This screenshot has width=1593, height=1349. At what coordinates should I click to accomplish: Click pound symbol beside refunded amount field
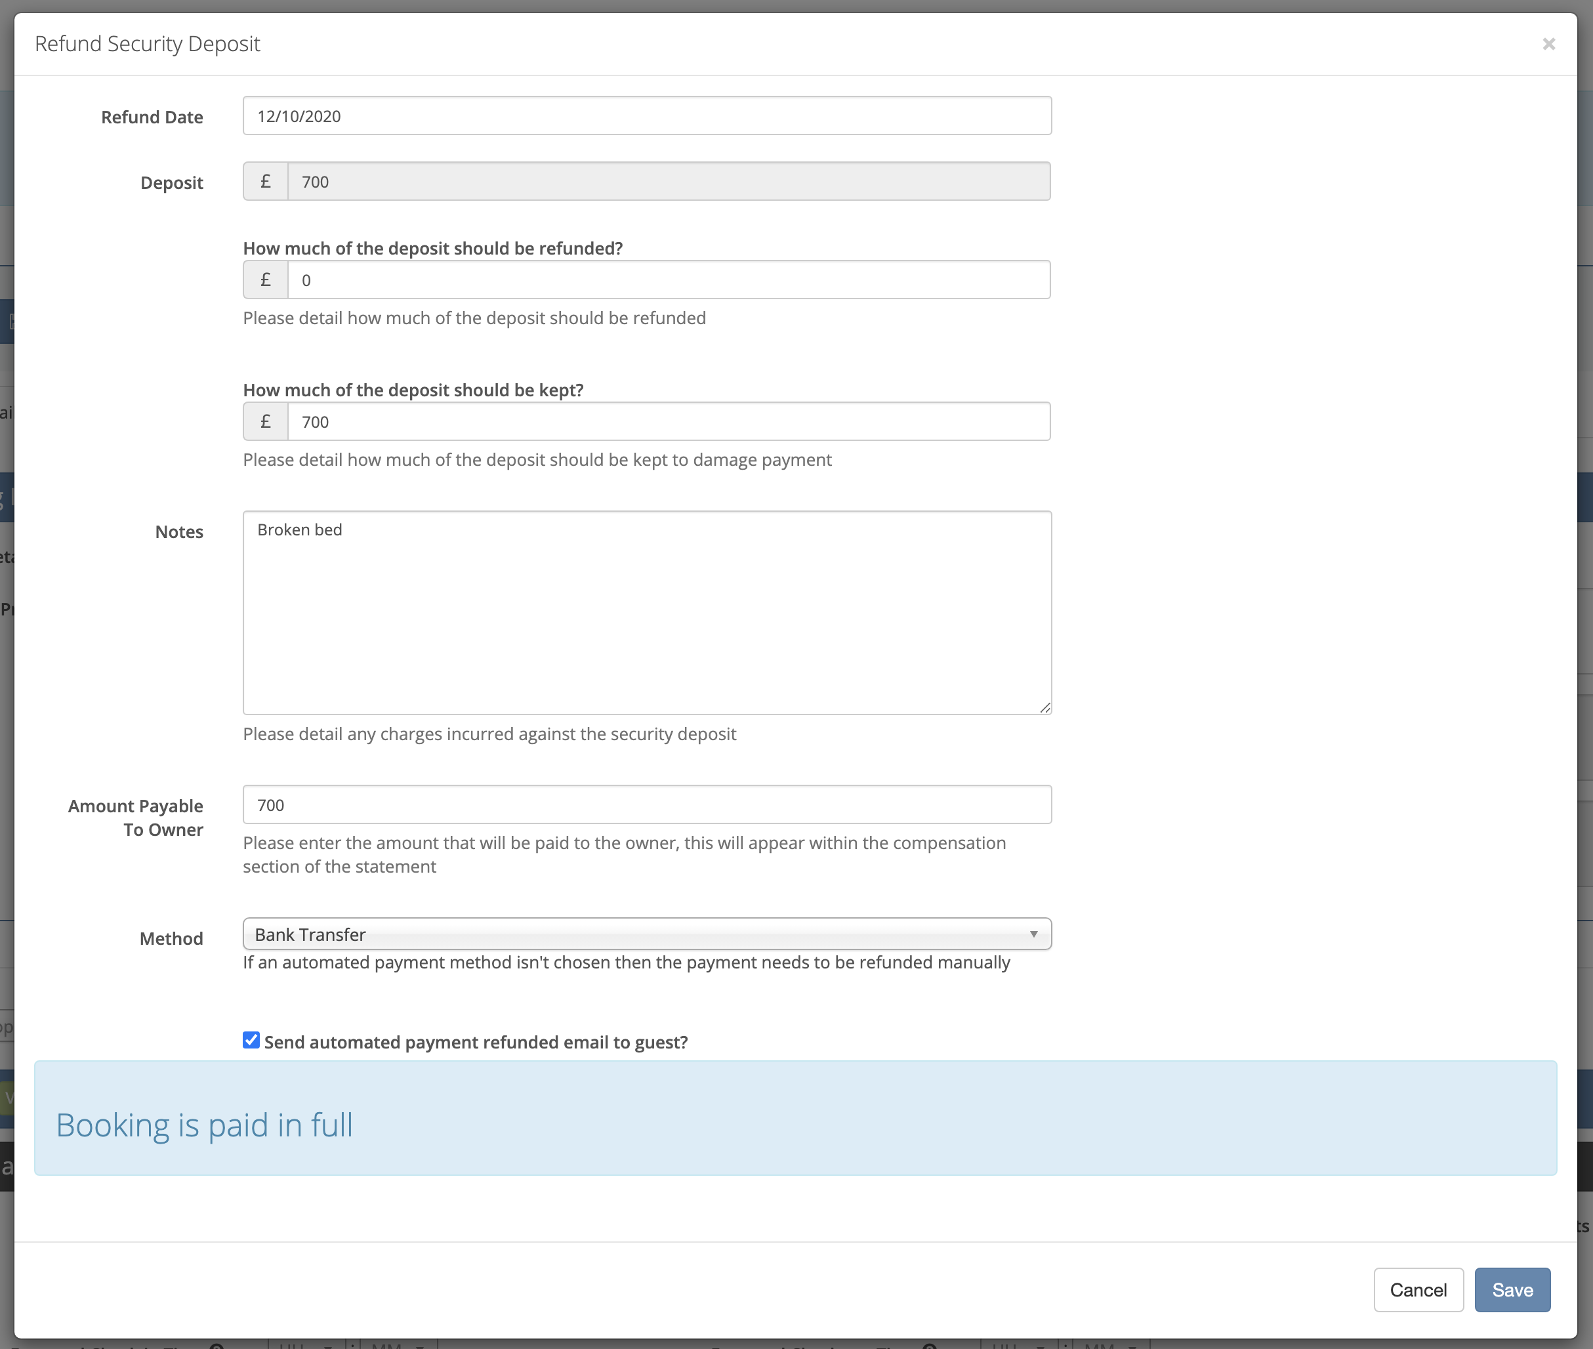tap(265, 280)
